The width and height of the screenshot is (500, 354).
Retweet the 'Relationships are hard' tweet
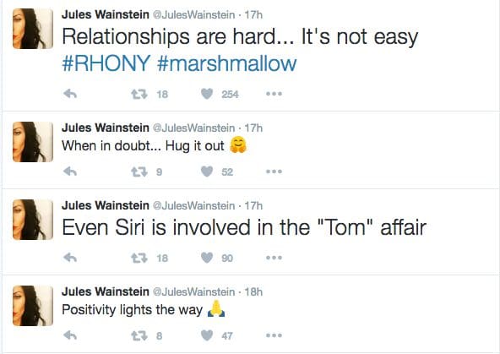[139, 94]
